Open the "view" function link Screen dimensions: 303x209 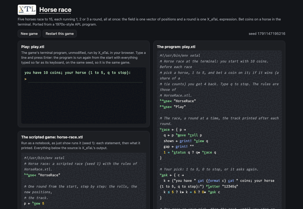200,141
